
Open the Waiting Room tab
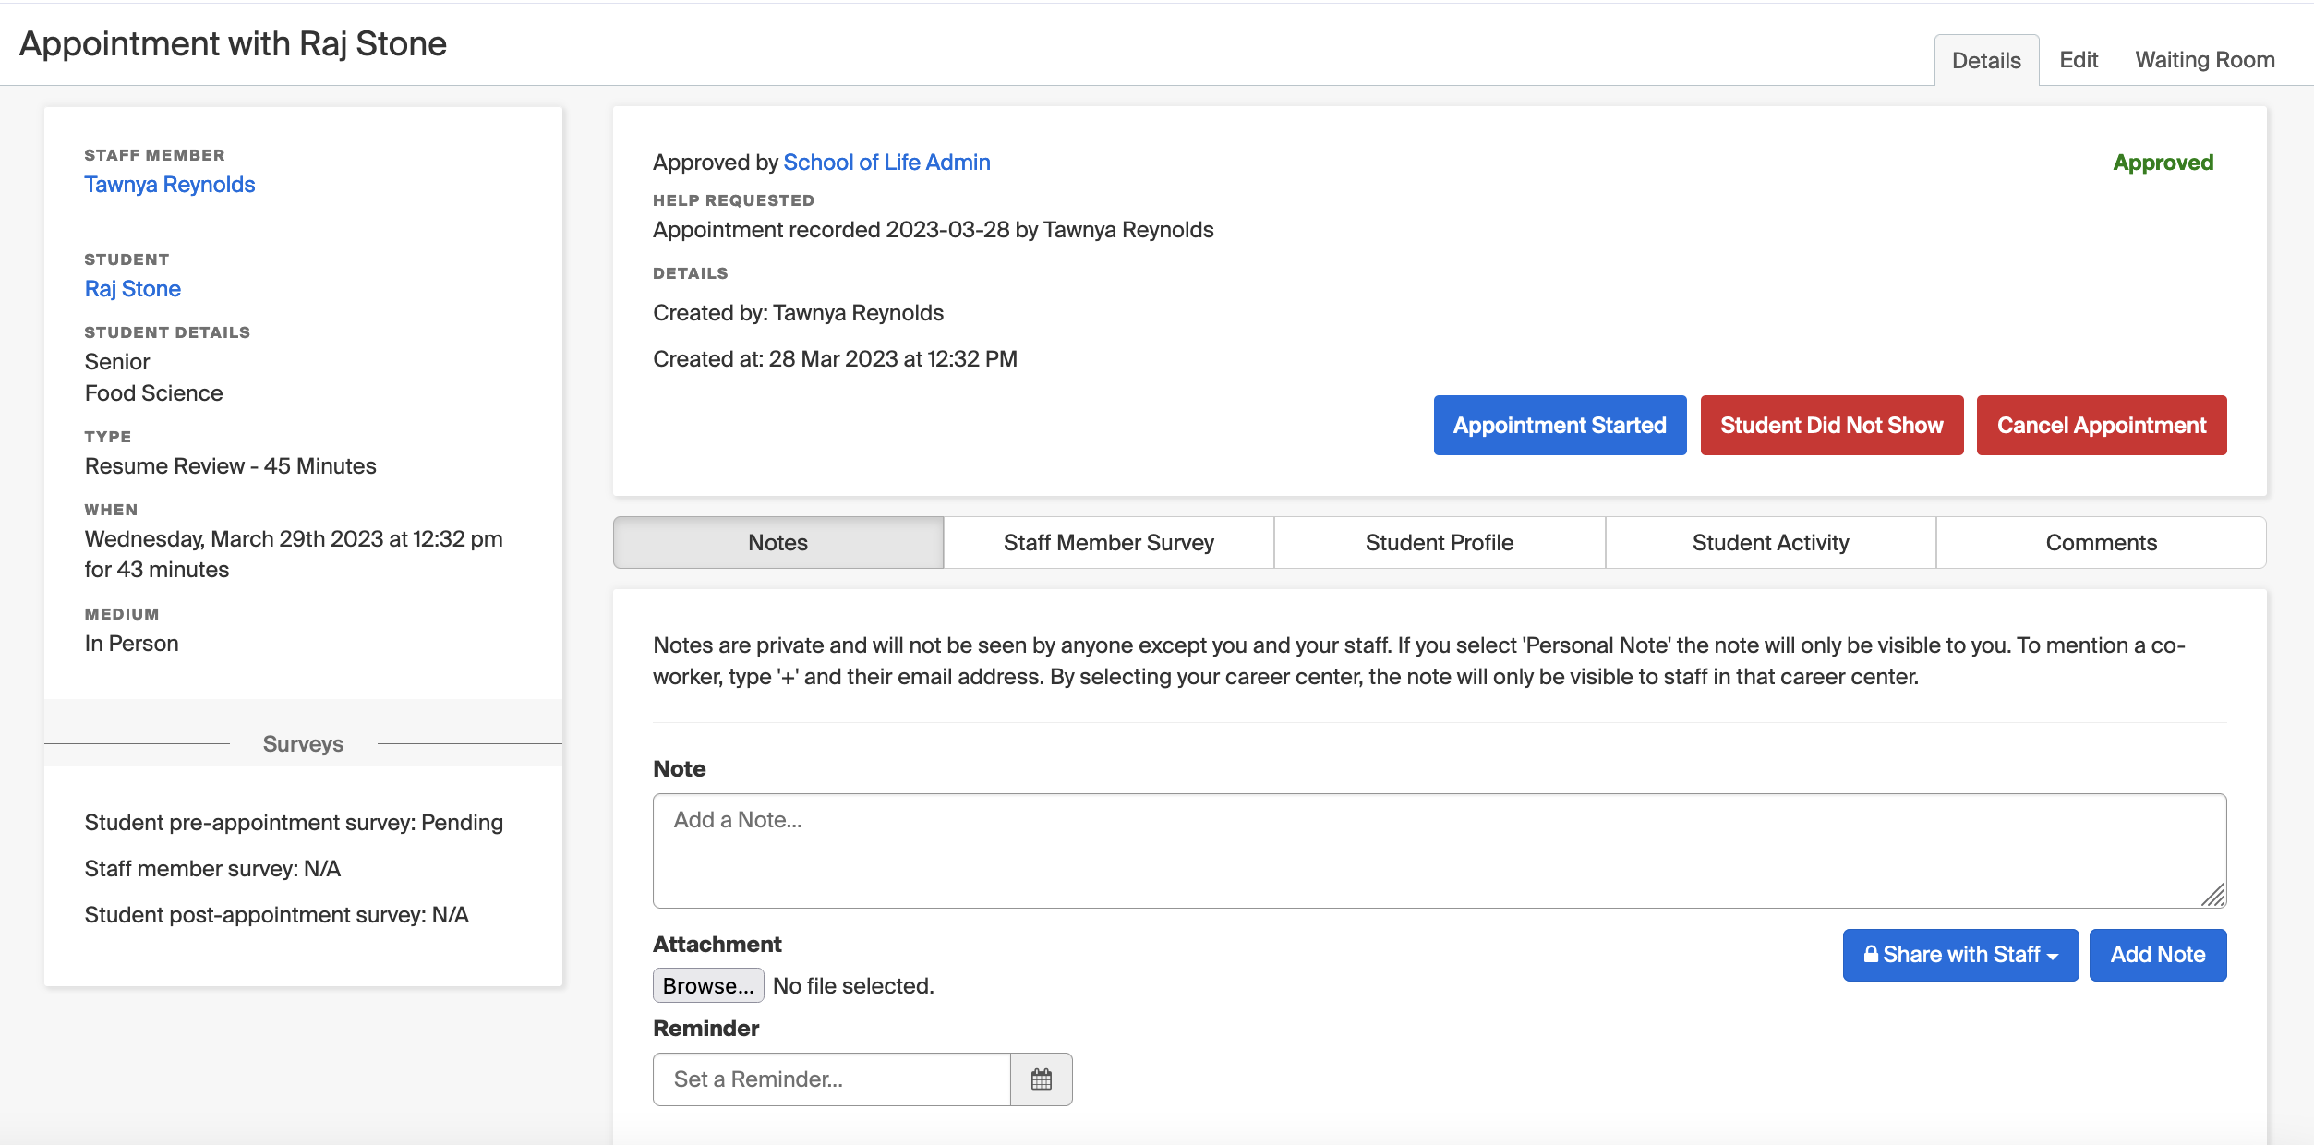[x=2204, y=60]
